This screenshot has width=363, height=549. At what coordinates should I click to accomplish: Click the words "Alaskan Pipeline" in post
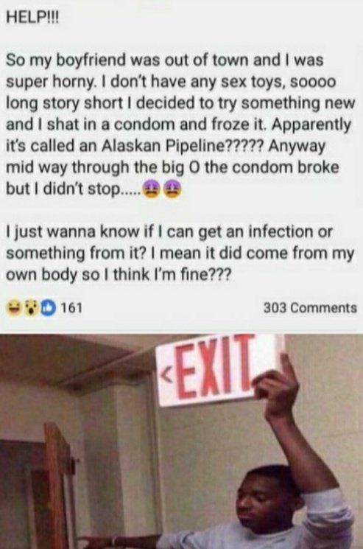[x=163, y=147]
